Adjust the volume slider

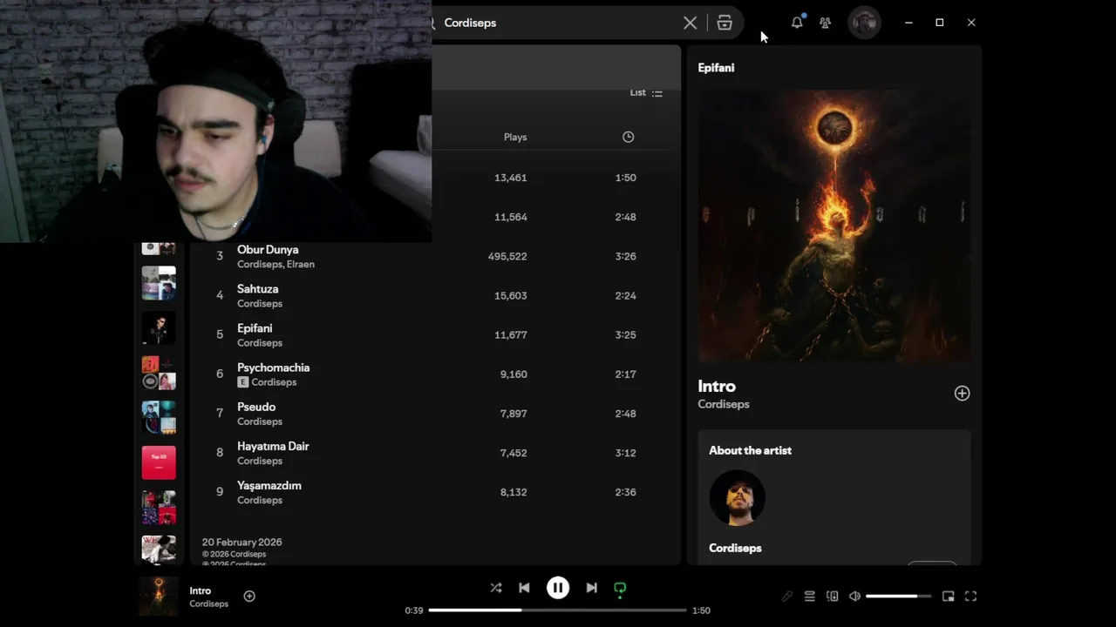coord(898,597)
